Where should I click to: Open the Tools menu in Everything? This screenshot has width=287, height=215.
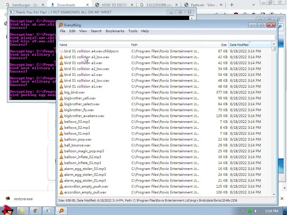[x=133, y=31]
